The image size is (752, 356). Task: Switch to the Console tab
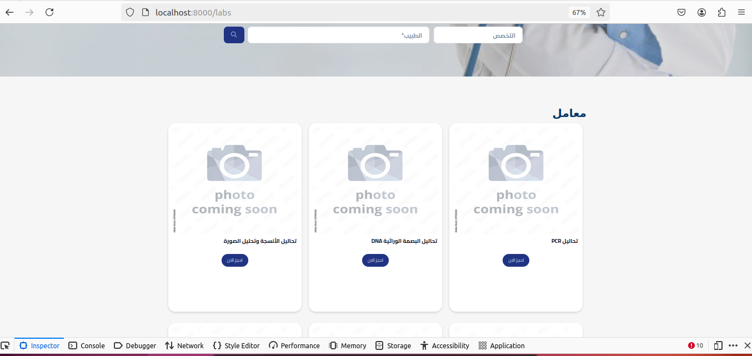coord(87,345)
